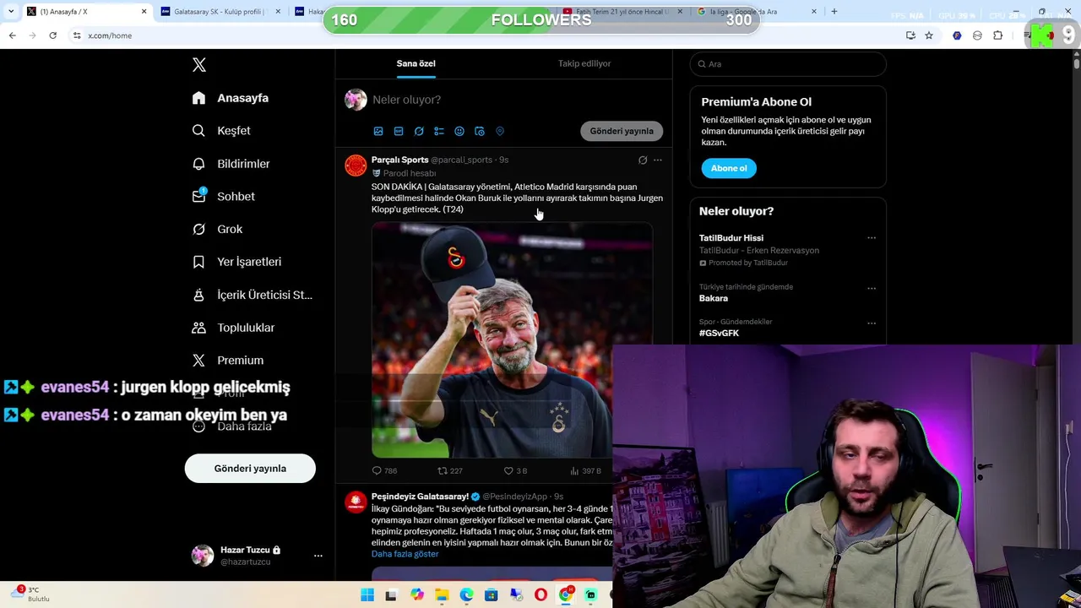The width and height of the screenshot is (1081, 608).
Task: Switch to the Takip ediliyor tab
Action: [584, 63]
